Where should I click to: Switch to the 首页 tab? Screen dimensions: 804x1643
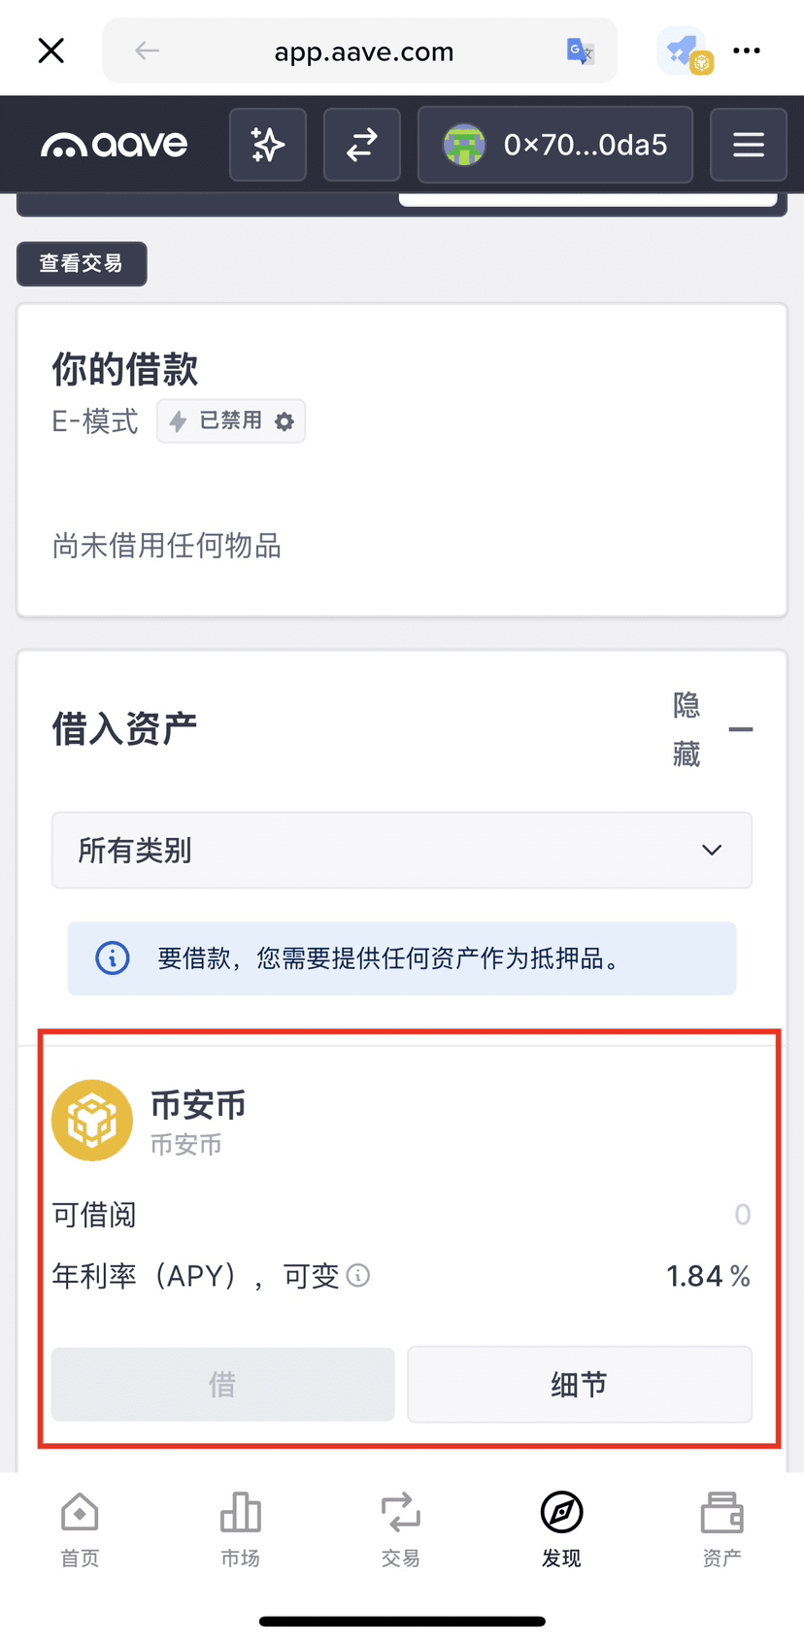(x=80, y=1529)
